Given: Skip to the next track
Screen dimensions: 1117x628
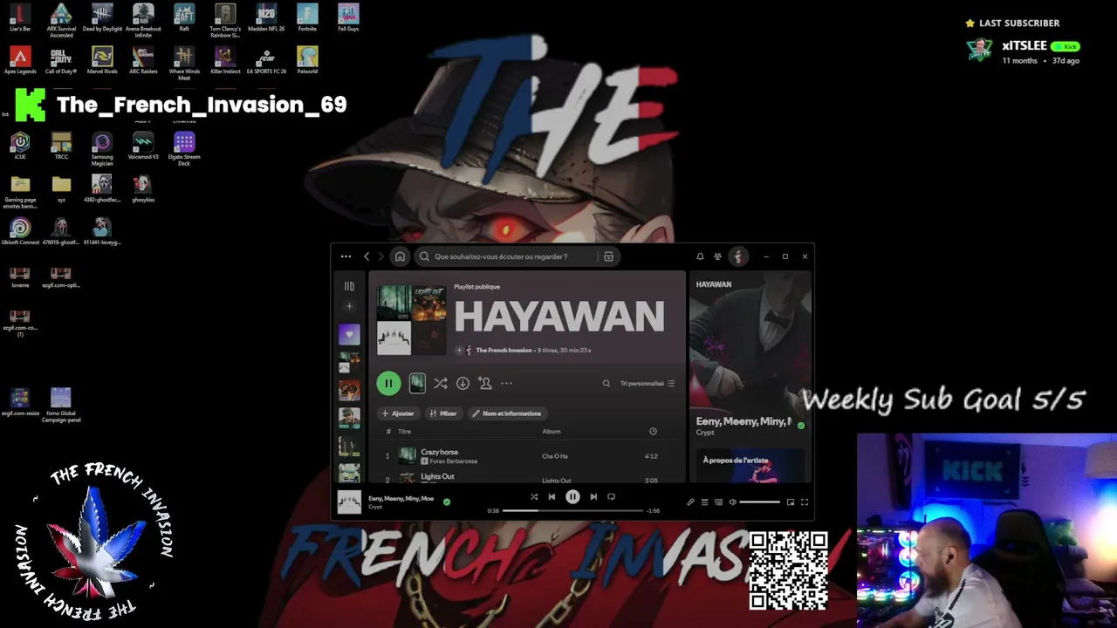Looking at the screenshot, I should pos(593,497).
